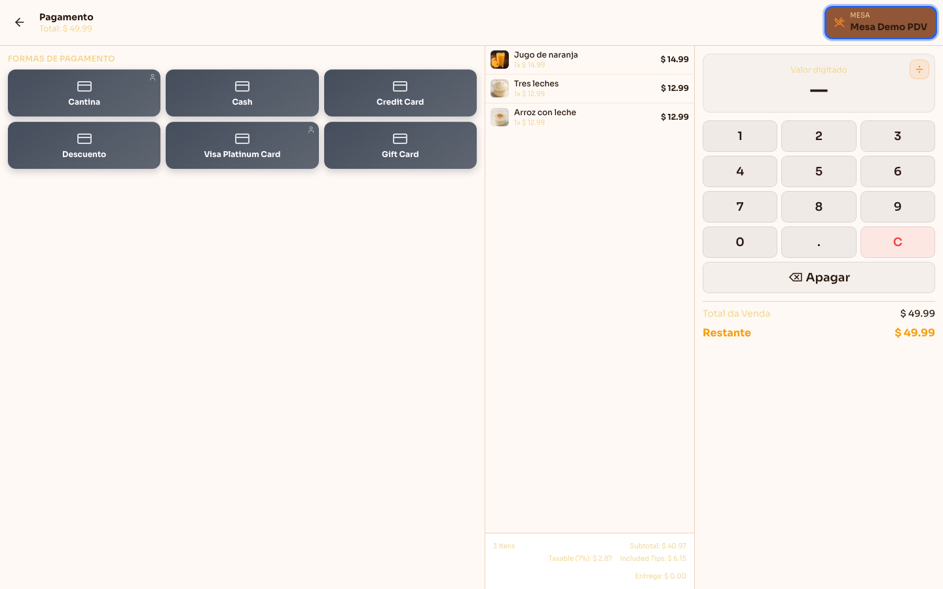Click the split payment divide icon
The image size is (943, 589).
(x=919, y=69)
